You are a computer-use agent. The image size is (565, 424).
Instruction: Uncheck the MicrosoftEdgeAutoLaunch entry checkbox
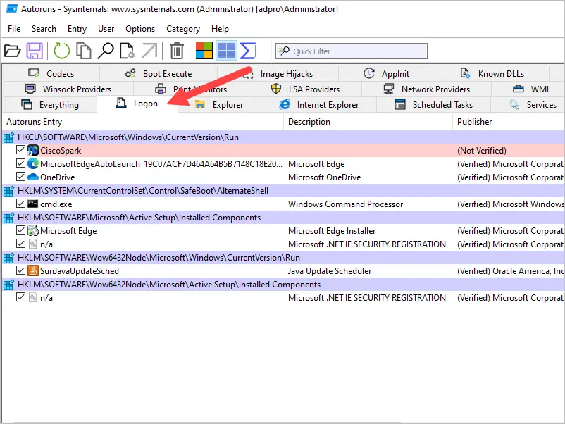coord(21,163)
